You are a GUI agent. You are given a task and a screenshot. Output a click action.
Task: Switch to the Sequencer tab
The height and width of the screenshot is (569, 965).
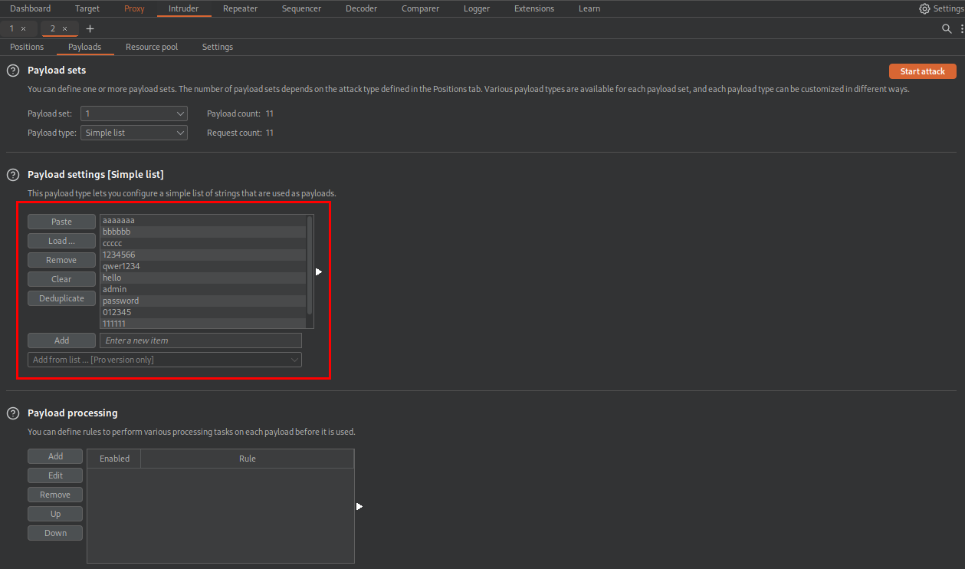point(301,8)
